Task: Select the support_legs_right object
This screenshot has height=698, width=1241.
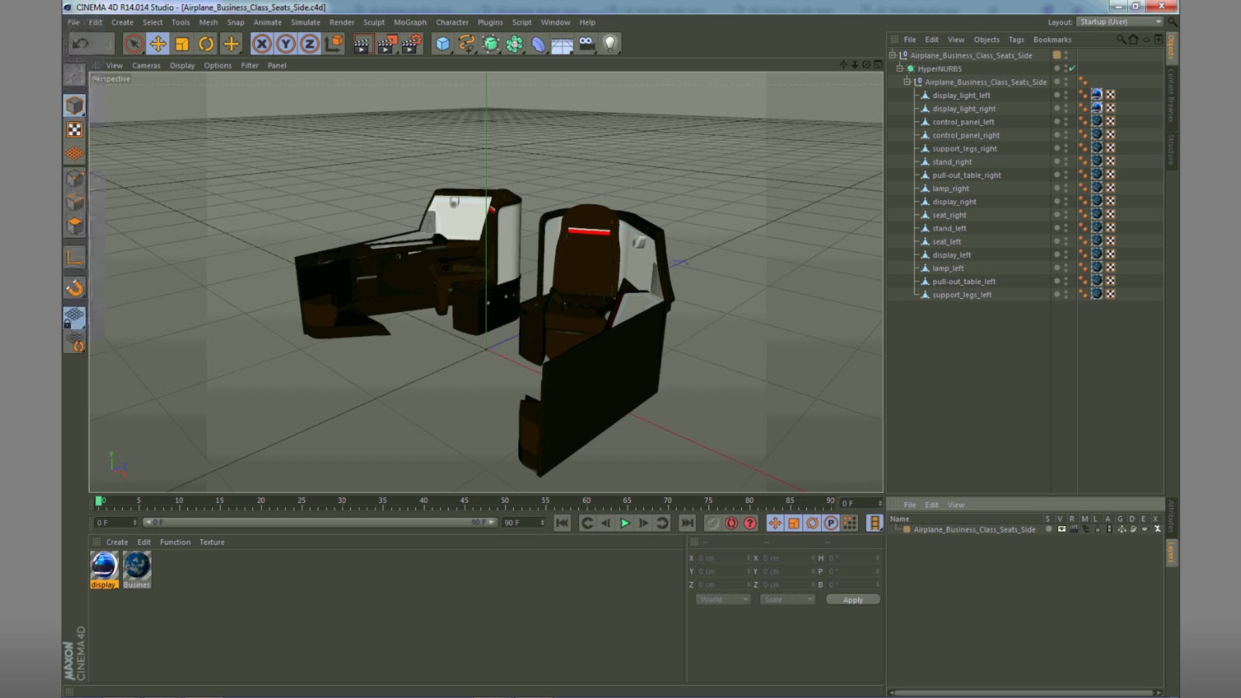Action: pos(964,149)
